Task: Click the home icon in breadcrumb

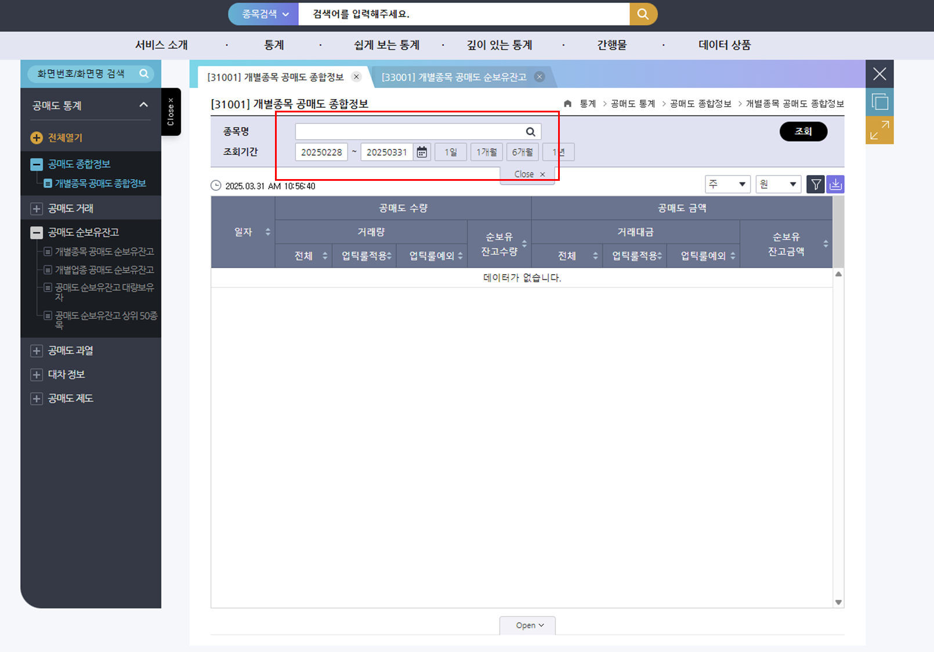Action: click(567, 103)
